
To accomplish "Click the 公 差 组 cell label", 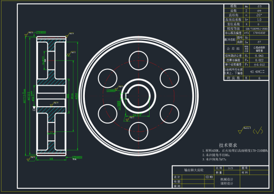I will (x=233, y=49).
